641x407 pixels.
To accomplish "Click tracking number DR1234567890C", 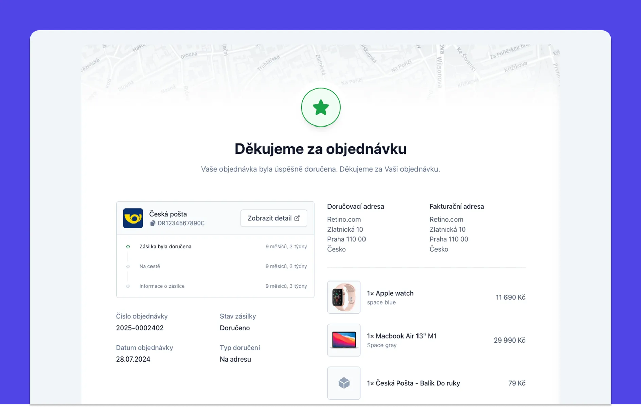I will [181, 223].
